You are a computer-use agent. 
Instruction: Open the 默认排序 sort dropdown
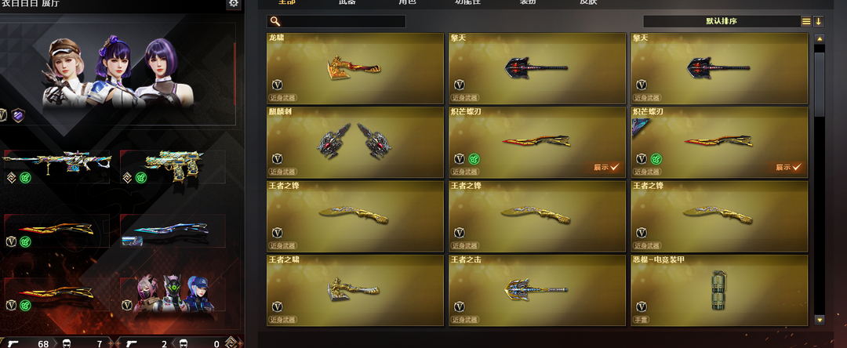point(722,22)
